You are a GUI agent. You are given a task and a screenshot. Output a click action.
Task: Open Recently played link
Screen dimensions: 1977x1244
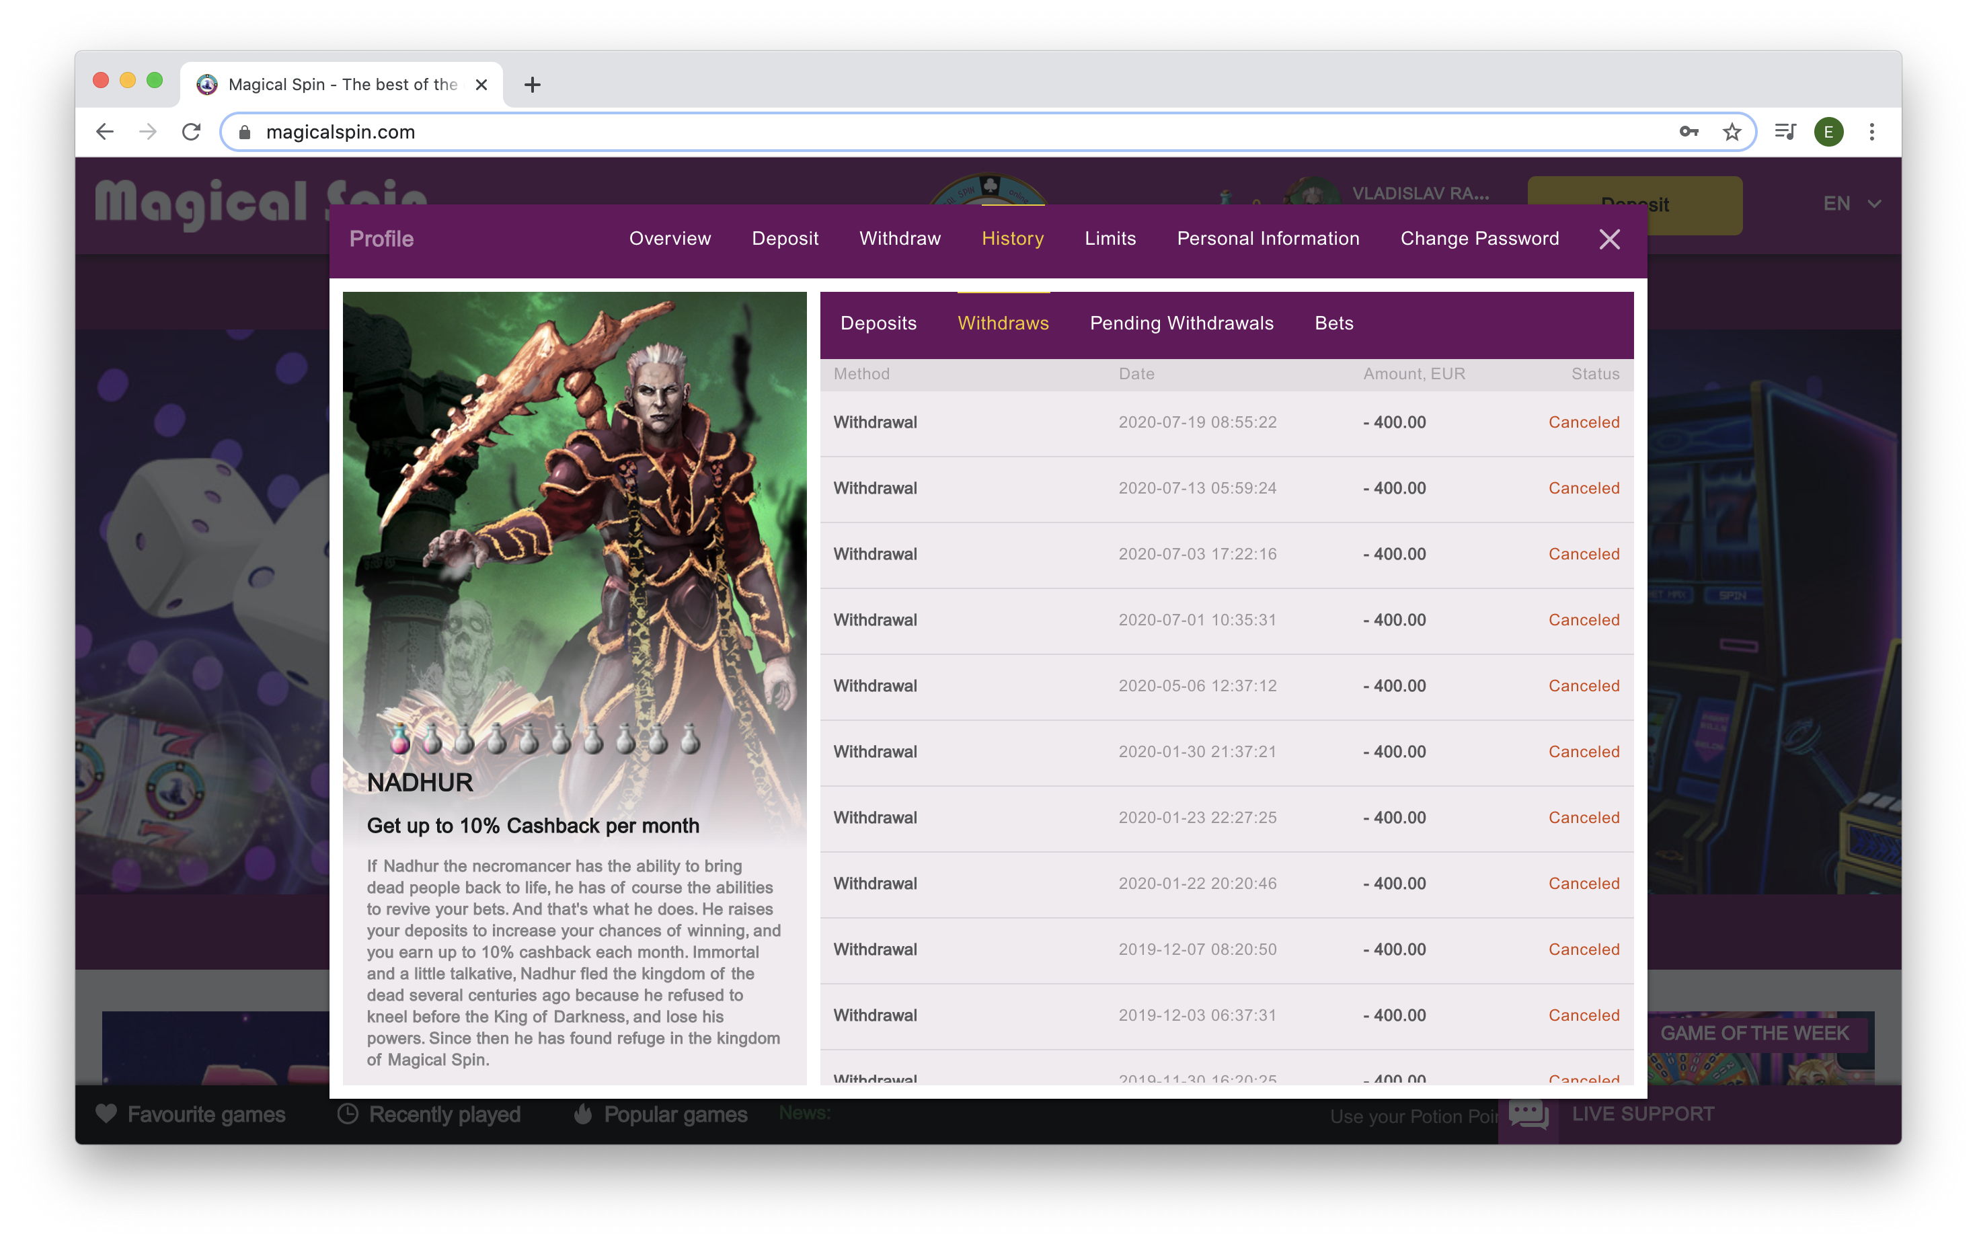pos(444,1114)
